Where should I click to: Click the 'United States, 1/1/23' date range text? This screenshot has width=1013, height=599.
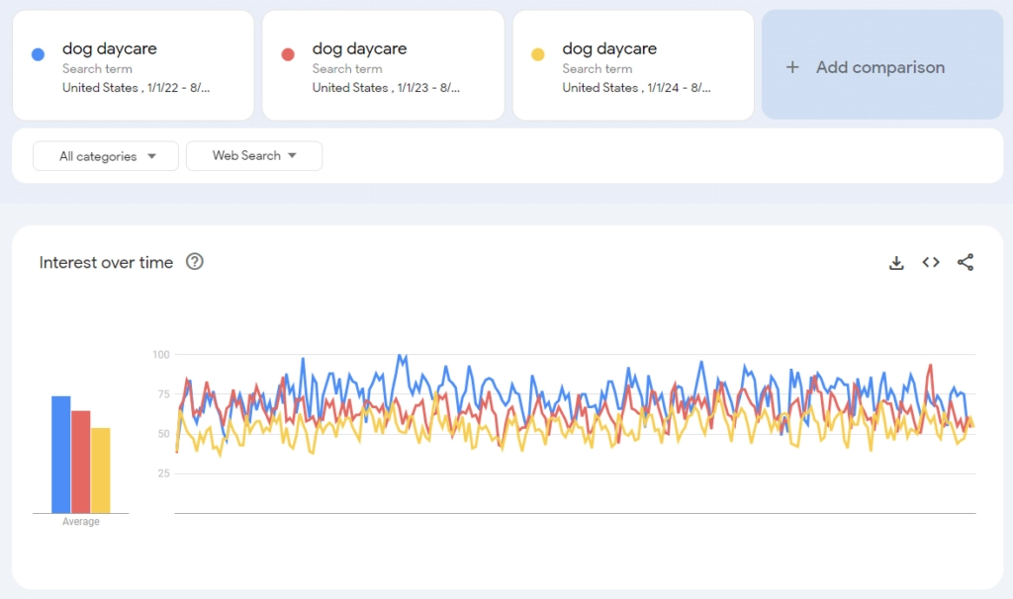point(386,88)
